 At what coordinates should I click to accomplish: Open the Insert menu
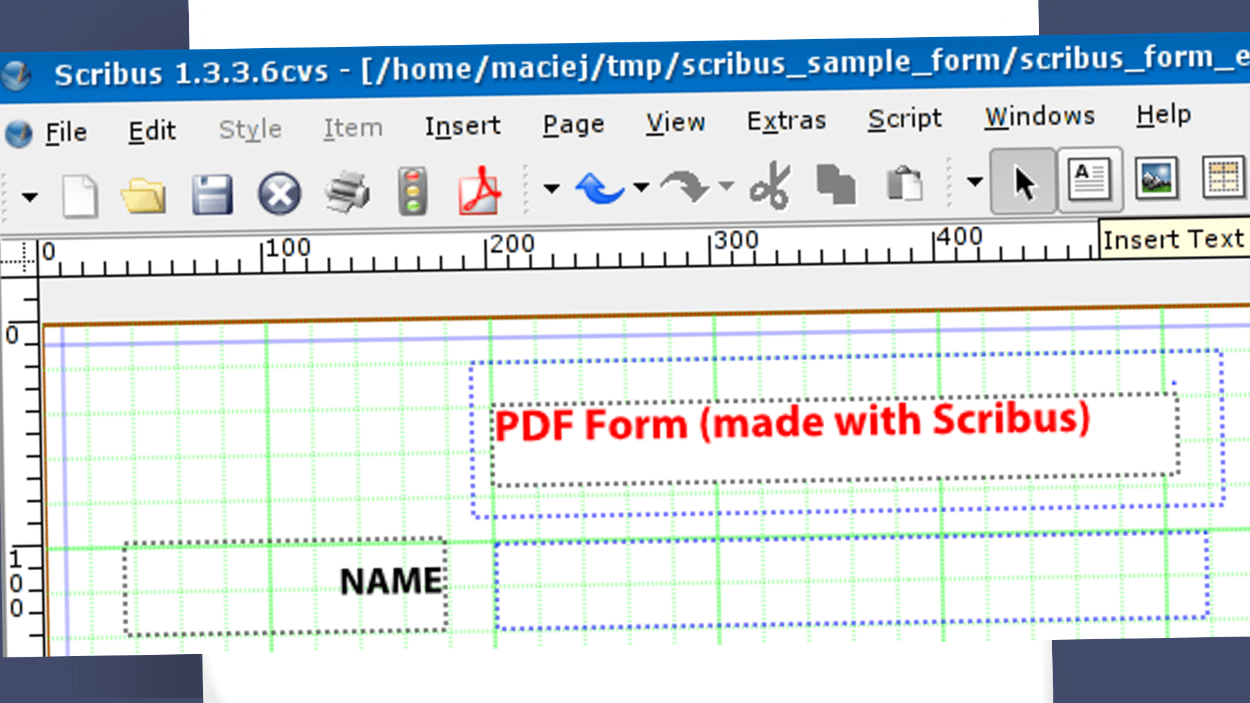[x=462, y=126]
